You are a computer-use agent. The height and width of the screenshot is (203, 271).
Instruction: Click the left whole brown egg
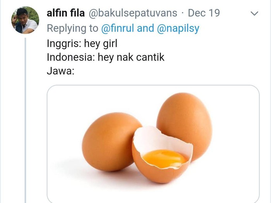[111, 142]
